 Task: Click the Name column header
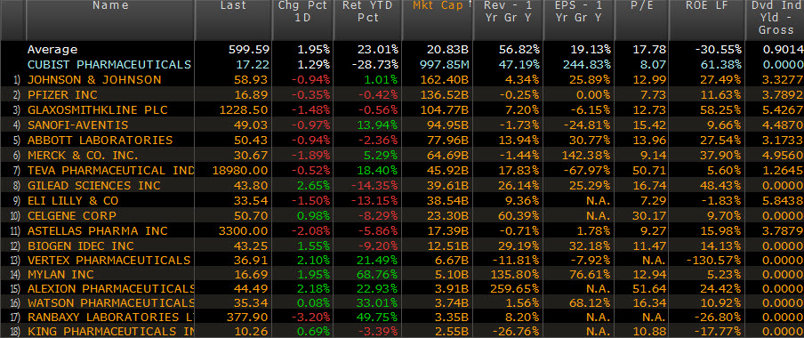(x=110, y=20)
